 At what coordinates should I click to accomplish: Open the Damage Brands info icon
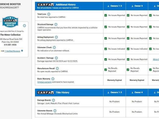click(53, 100)
